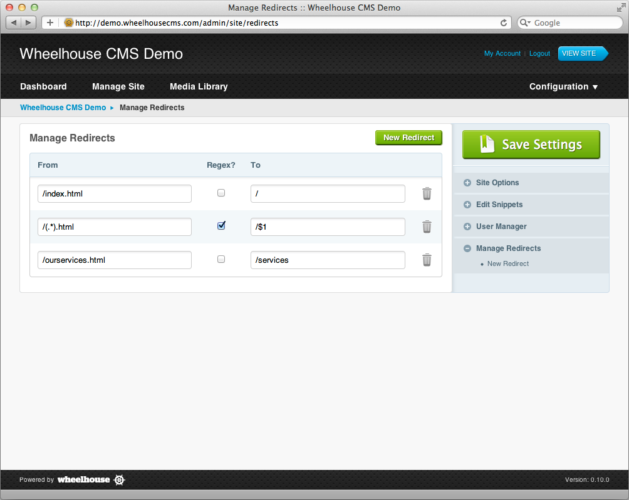Screen dimensions: 629x500
Task: Click the VIEW SITE button
Action: tap(583, 53)
